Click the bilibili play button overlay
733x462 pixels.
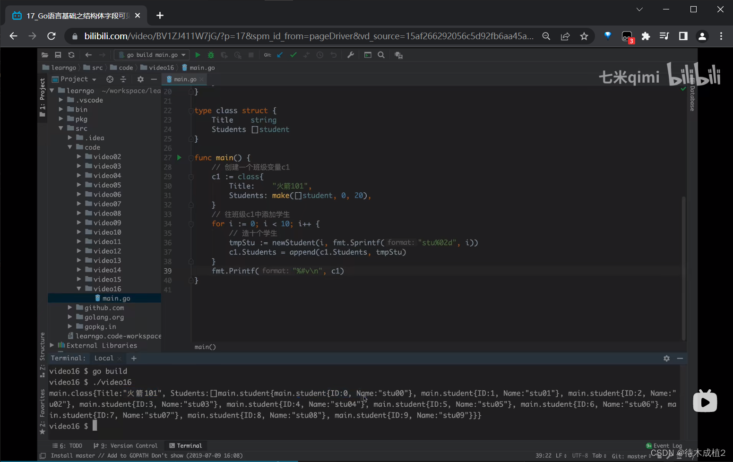coord(705,401)
